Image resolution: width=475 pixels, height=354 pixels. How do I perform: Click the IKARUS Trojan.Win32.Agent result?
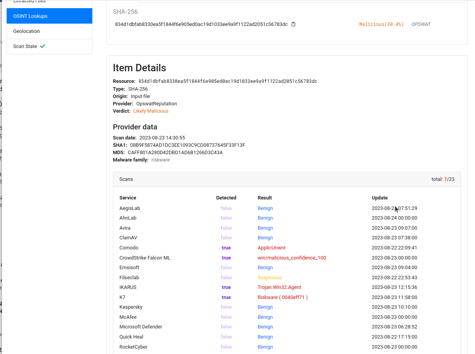(279, 287)
